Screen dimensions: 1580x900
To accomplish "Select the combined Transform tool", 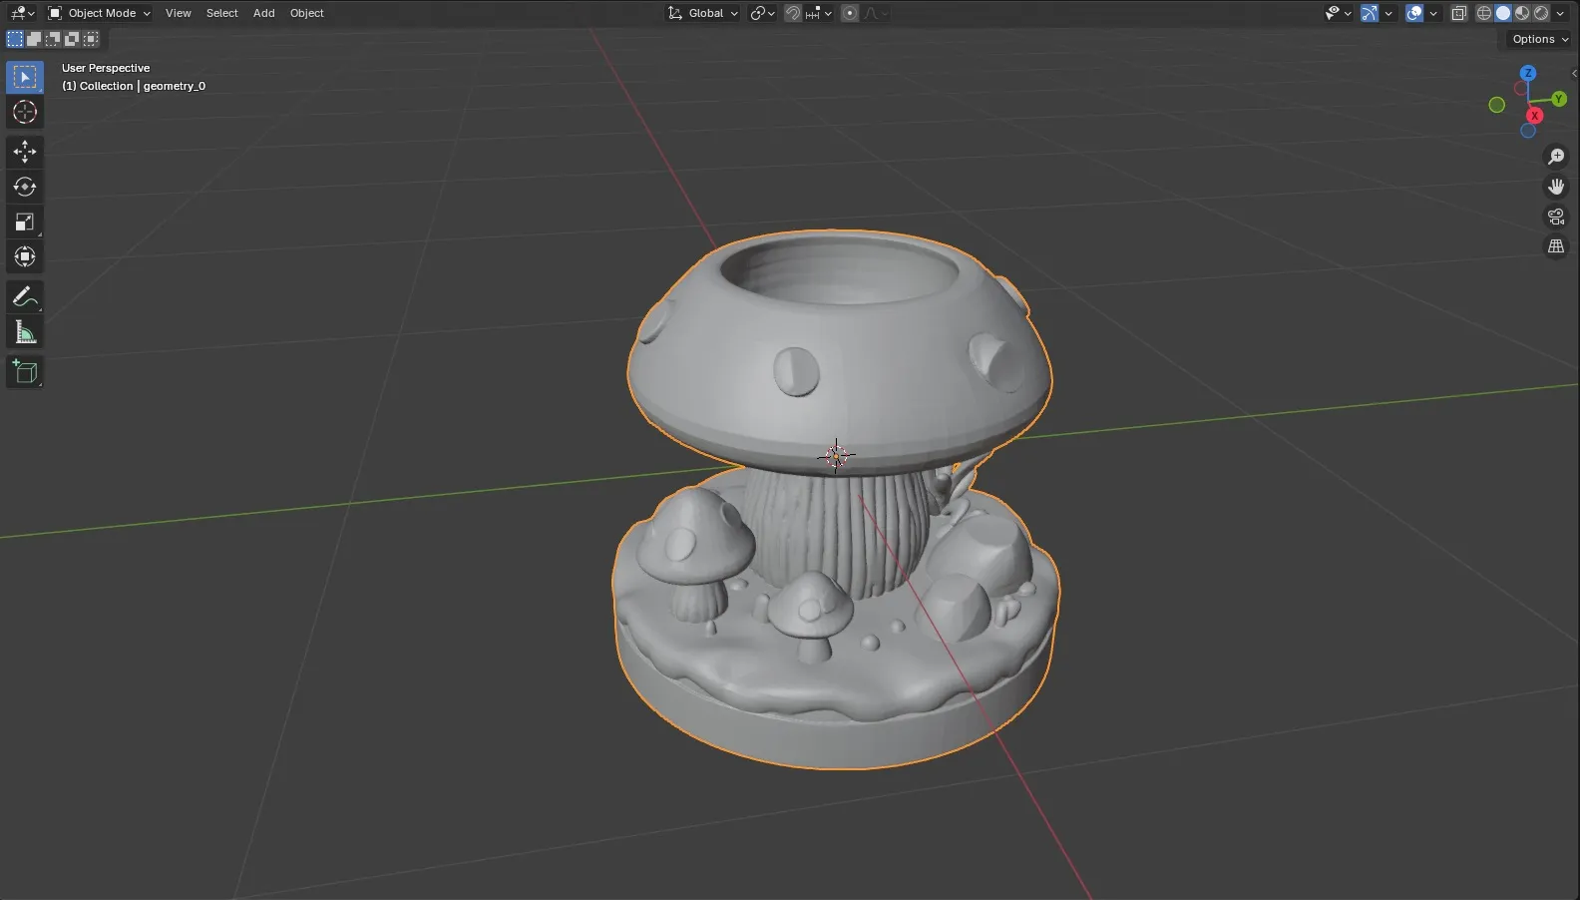I will point(25,256).
